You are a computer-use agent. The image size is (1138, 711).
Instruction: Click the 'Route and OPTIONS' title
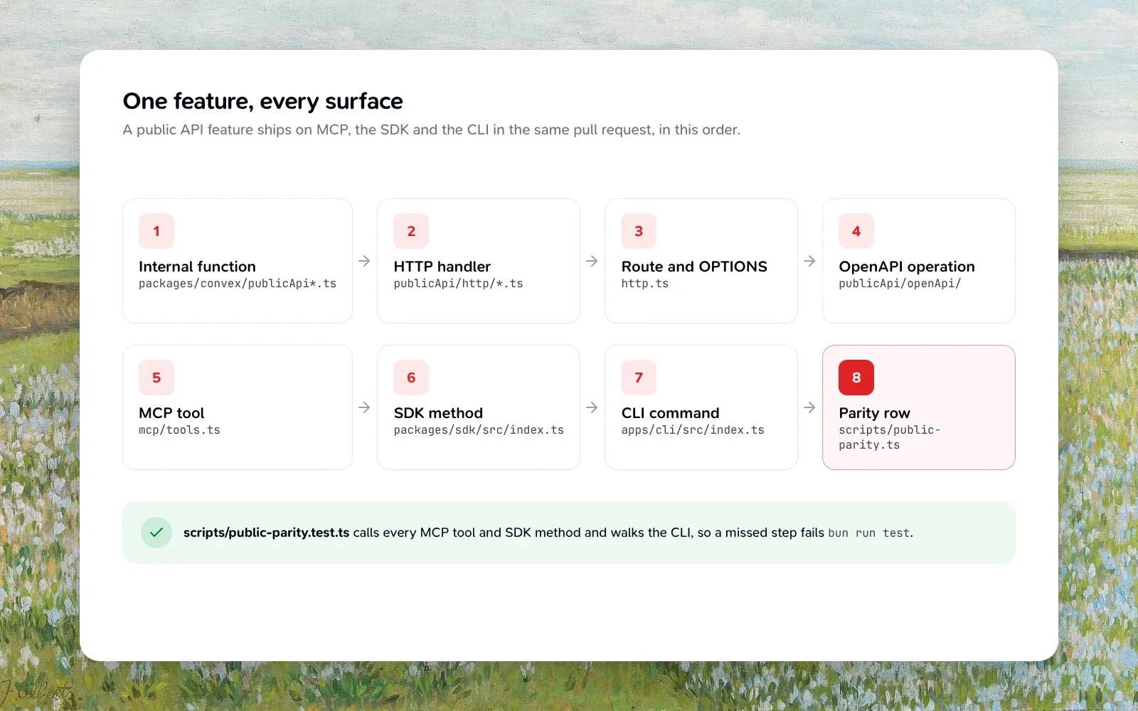click(x=694, y=267)
